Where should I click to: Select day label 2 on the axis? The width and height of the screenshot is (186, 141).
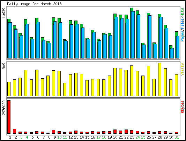point(16,137)
